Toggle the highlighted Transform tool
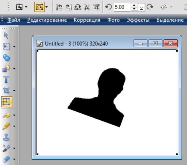 pos(7,102)
